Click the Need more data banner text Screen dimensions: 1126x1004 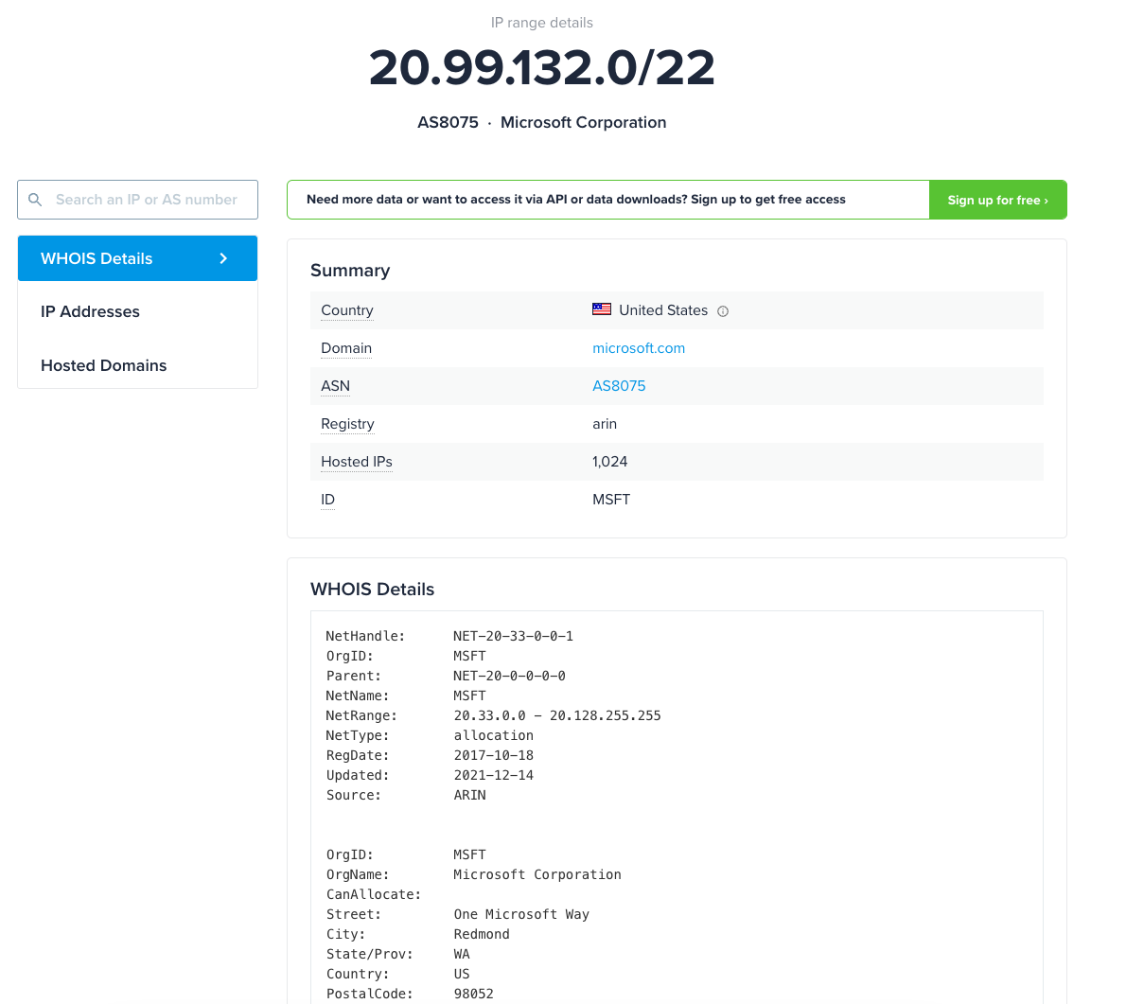point(576,200)
